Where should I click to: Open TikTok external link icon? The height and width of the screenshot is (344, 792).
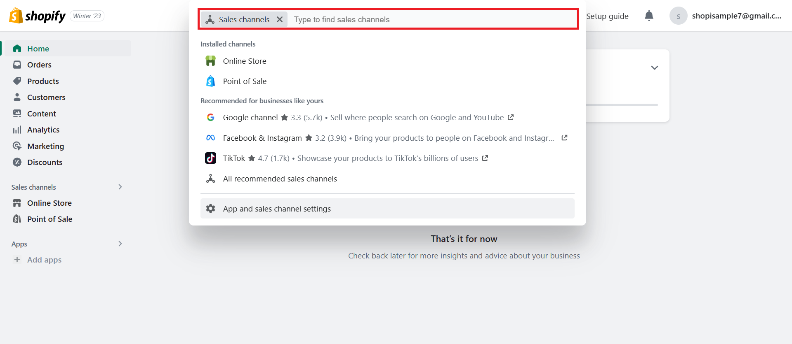485,158
